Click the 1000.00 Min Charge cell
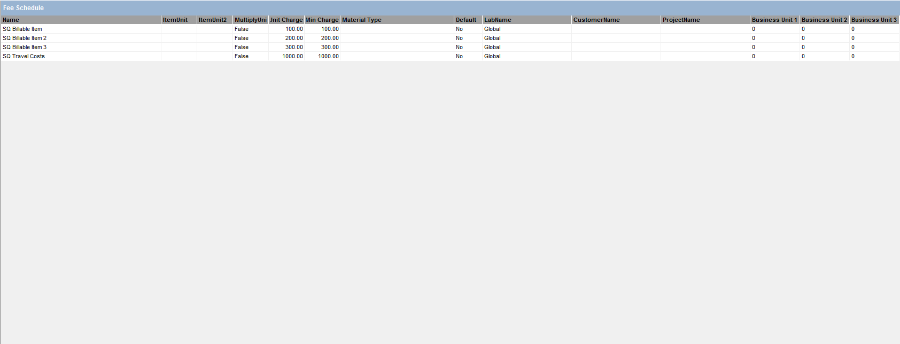The height and width of the screenshot is (344, 900). tap(328, 56)
